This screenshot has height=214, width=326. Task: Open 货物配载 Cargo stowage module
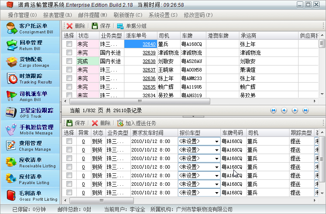30,62
